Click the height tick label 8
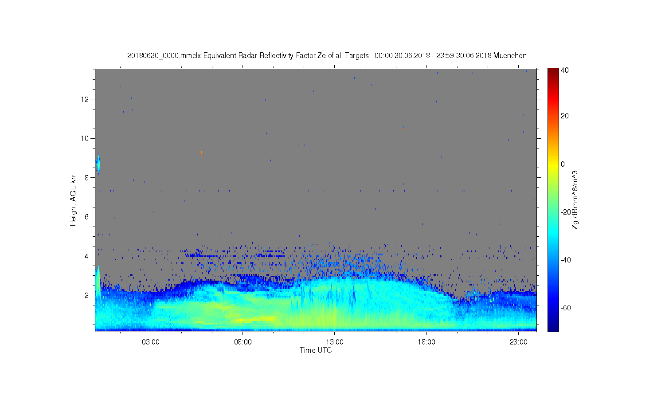The width and height of the screenshot is (665, 399). (87, 178)
